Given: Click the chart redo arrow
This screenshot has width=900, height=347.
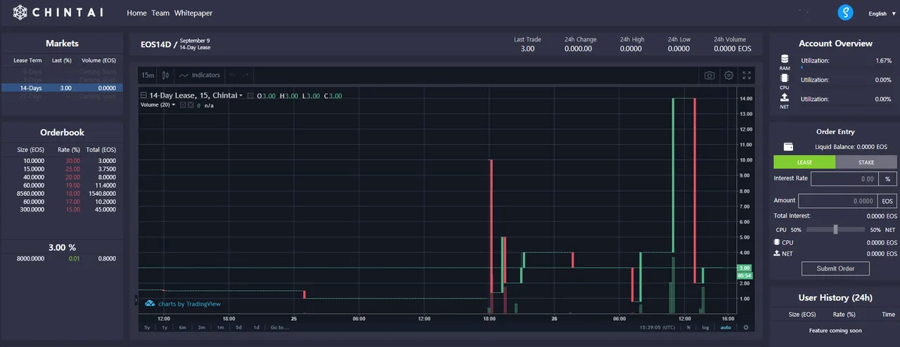Looking at the screenshot, I should click(x=245, y=75).
